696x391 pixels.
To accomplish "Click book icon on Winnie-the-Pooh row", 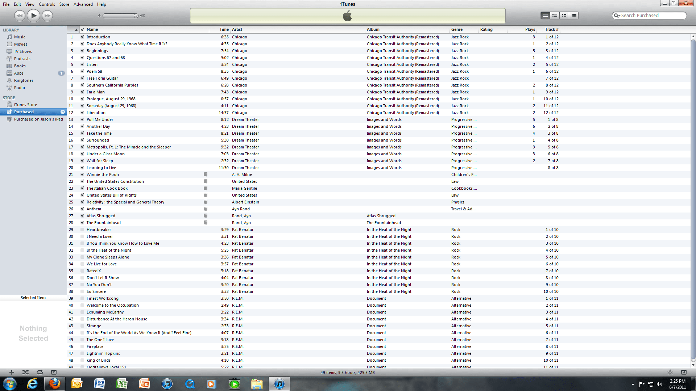I will 205,175.
